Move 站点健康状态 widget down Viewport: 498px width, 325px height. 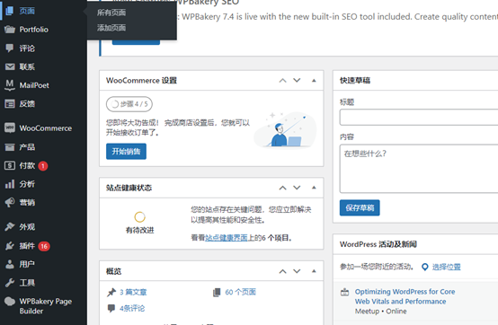pyautogui.click(x=297, y=188)
